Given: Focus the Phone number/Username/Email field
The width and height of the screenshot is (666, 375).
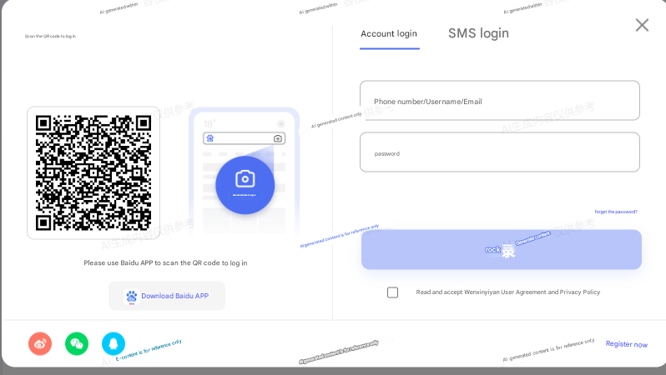Looking at the screenshot, I should [x=499, y=101].
